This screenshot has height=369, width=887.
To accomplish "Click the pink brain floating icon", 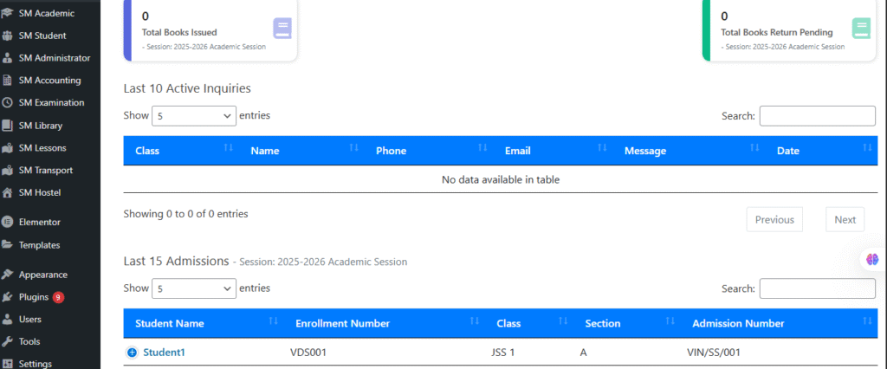I will click(871, 259).
